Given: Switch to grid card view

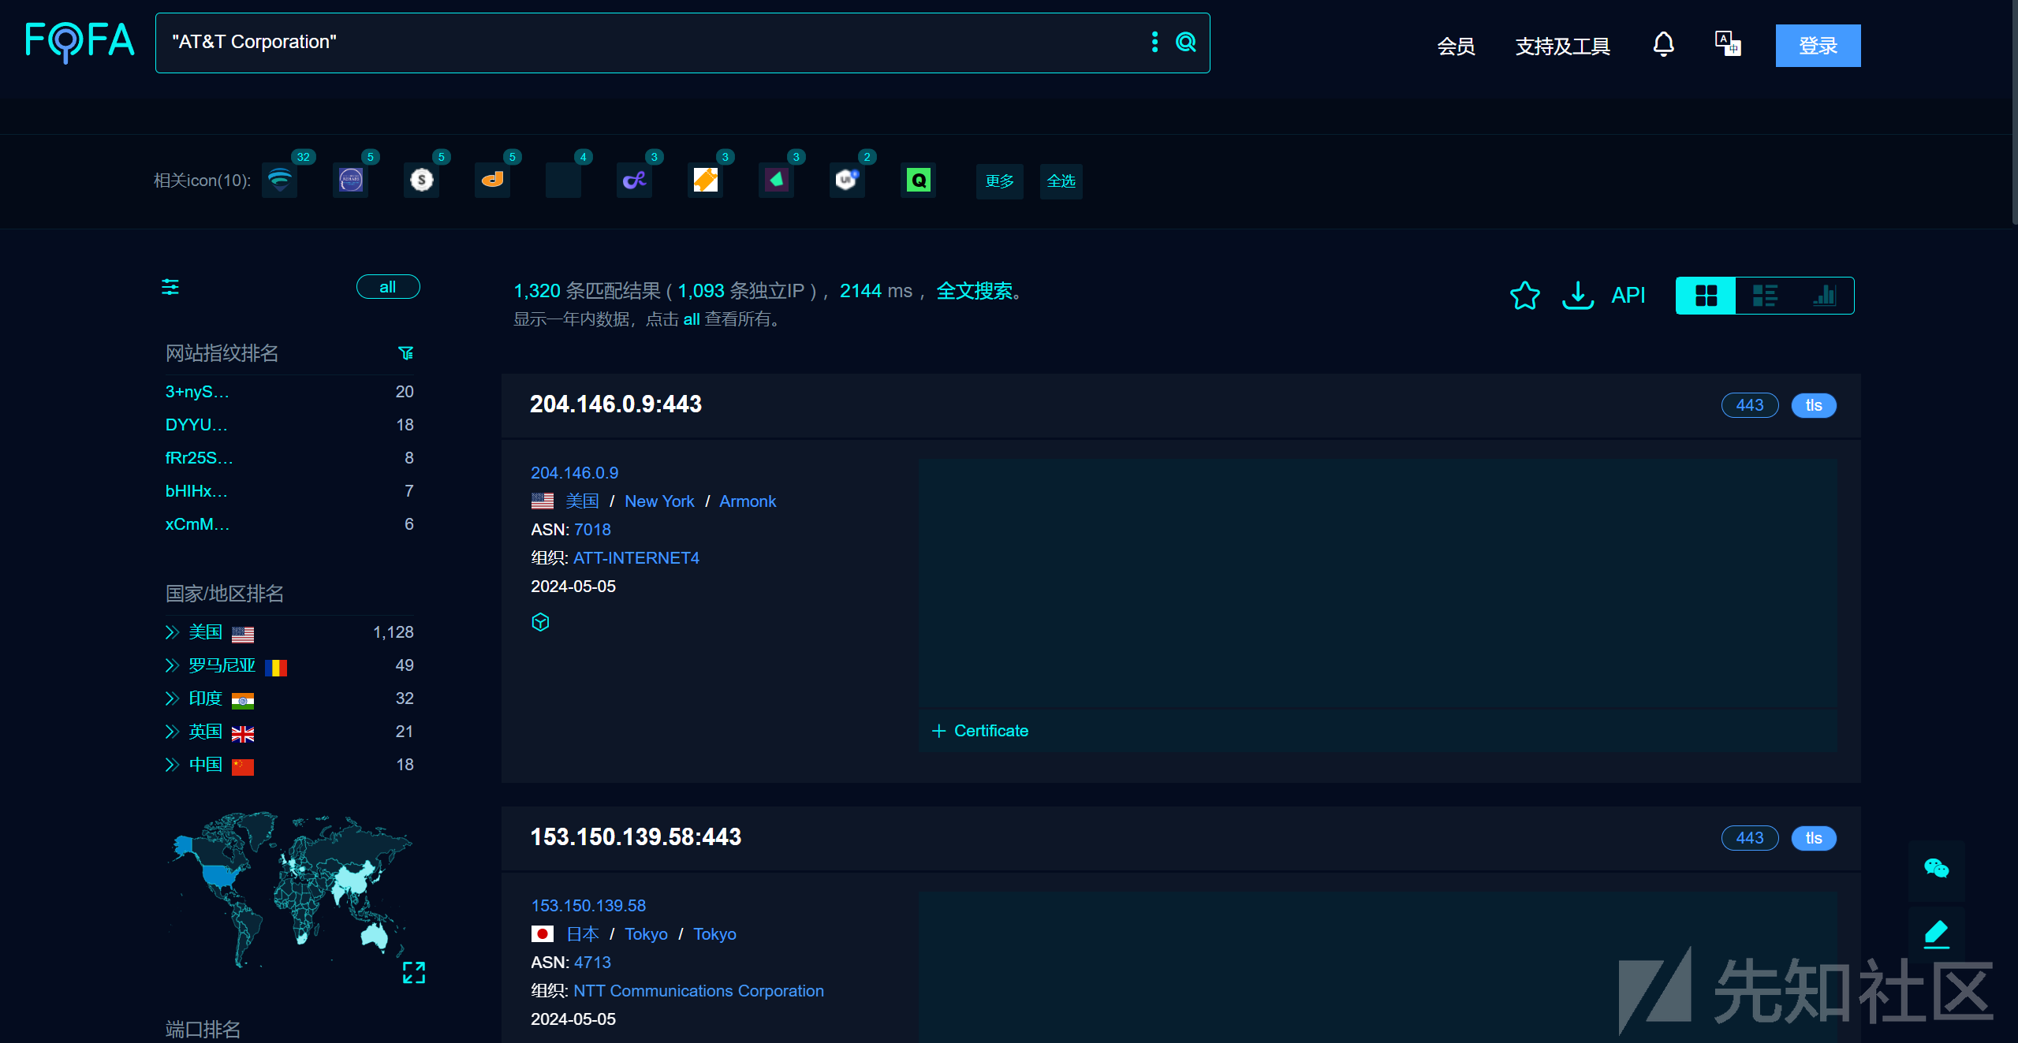Looking at the screenshot, I should [1706, 296].
